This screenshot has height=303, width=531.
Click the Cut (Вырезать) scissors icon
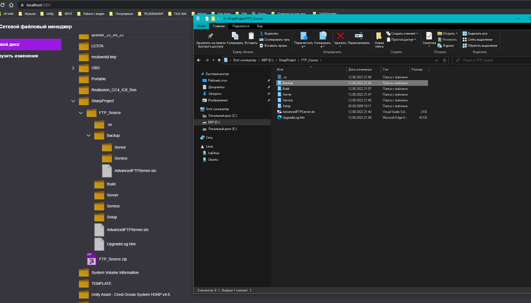262,34
